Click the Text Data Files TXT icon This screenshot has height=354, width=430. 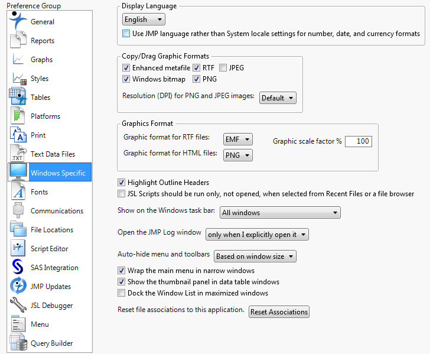click(x=18, y=154)
